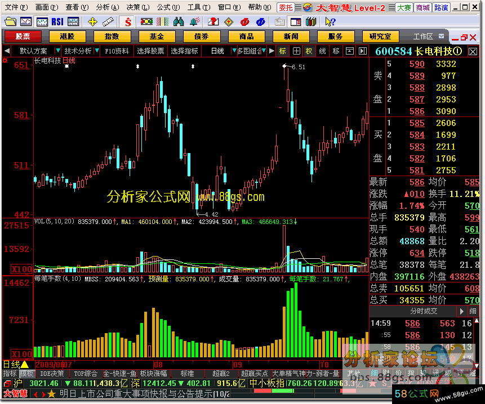The image size is (485, 404).
Task: Open the 公式(U) menu
Action: (x=168, y=7)
